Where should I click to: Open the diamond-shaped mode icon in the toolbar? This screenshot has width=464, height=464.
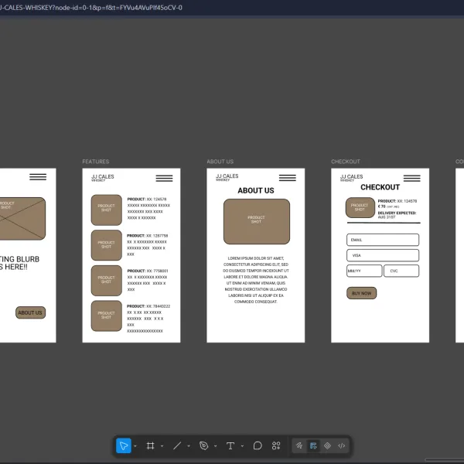327,445
